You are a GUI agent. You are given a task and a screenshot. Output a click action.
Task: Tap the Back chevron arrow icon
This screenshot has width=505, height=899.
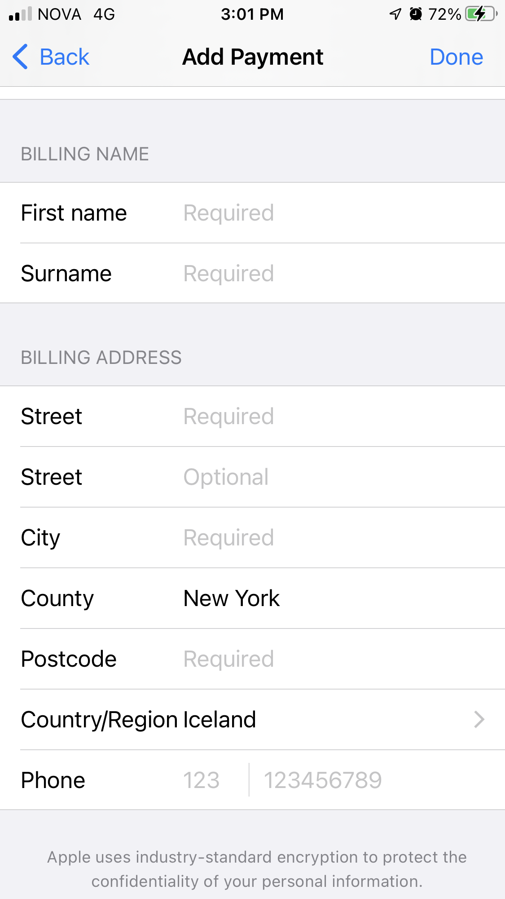click(20, 57)
